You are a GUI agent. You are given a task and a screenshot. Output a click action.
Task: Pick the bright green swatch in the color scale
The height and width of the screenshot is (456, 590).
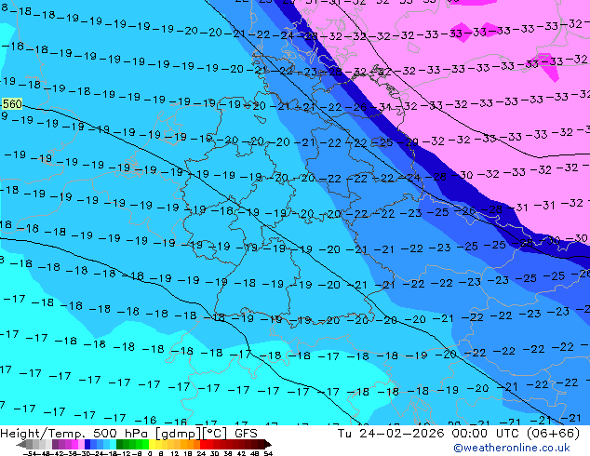145,444
